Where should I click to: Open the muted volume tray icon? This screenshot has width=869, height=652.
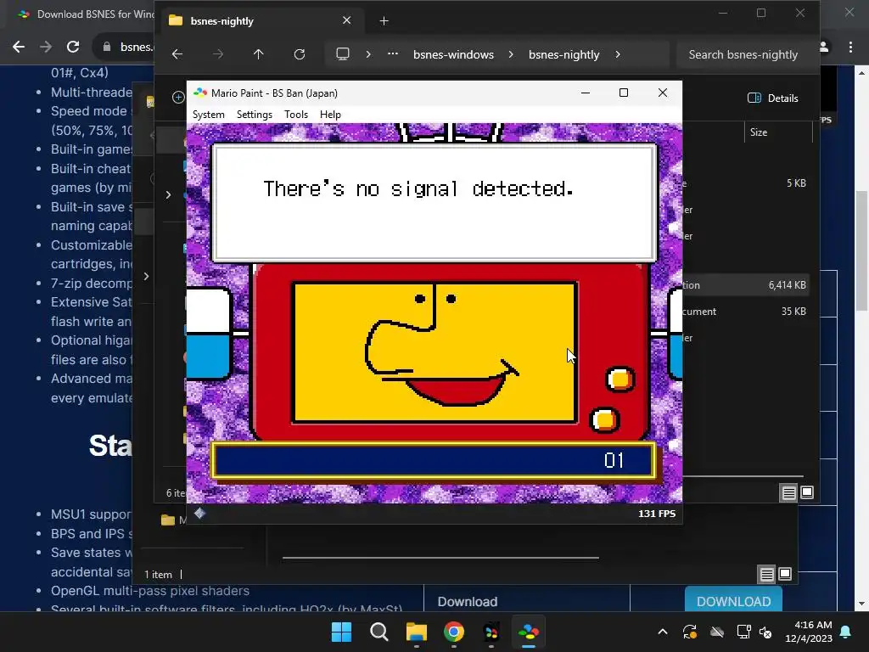[x=765, y=632]
